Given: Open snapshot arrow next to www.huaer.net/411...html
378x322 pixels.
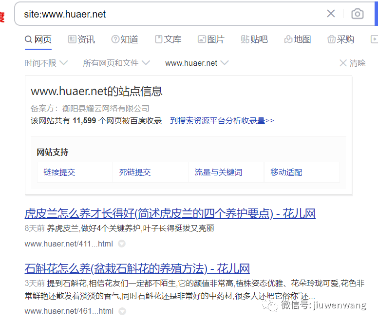Looking at the screenshot, I should pos(122,244).
